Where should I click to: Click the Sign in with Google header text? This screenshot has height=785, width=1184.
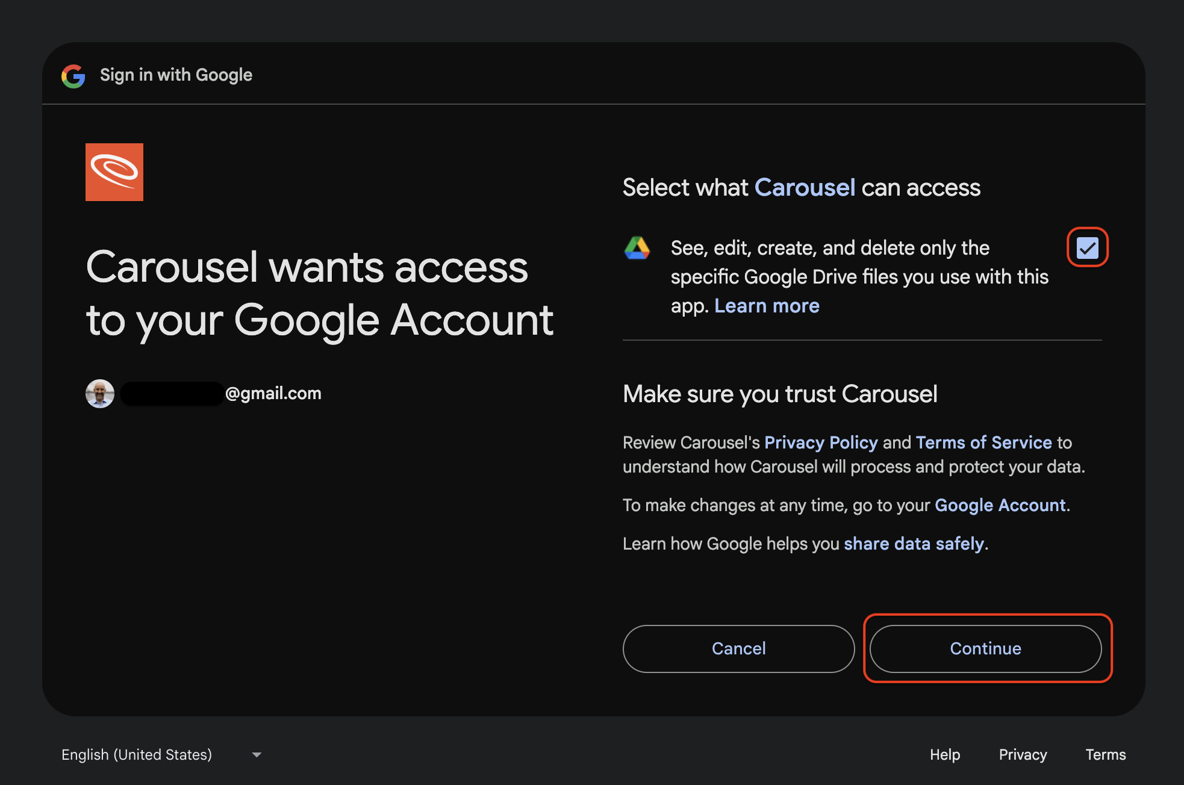coord(176,75)
